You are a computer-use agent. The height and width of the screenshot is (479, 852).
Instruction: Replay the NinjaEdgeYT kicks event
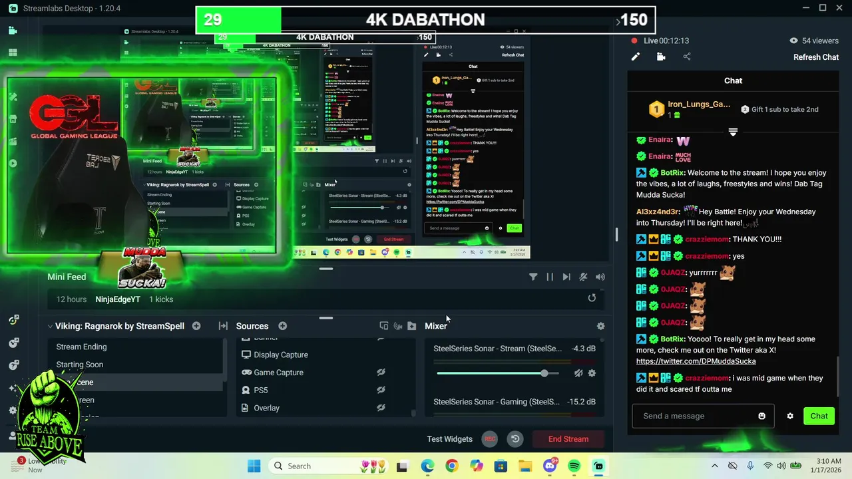click(x=592, y=298)
